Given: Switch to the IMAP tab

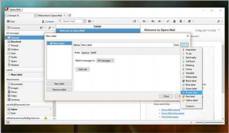Looking at the screenshot, I should pyautogui.click(x=94, y=53).
